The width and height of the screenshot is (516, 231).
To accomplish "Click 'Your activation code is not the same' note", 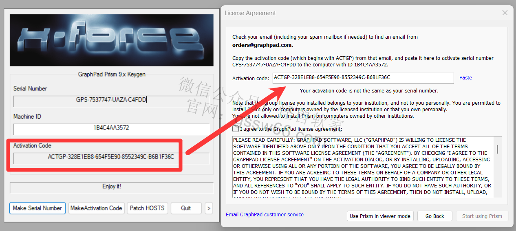I will click(369, 91).
